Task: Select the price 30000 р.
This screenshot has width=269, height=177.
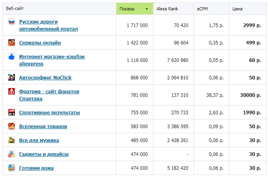Action: pyautogui.click(x=251, y=95)
